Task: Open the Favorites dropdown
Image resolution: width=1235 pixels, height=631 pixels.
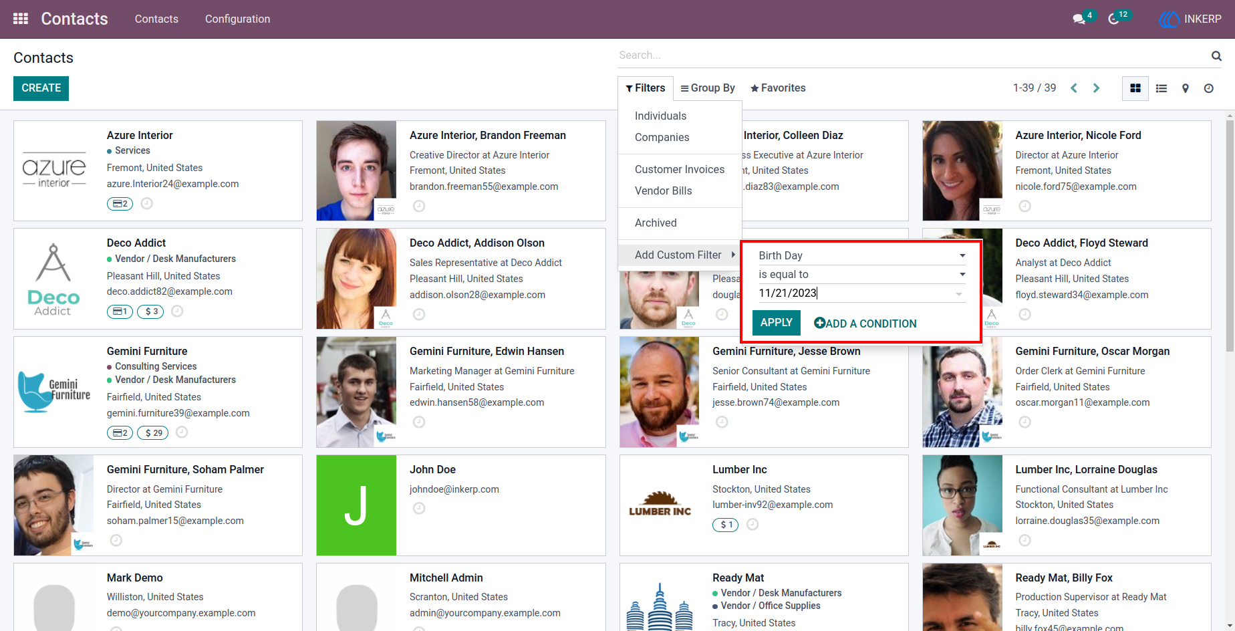Action: [778, 88]
